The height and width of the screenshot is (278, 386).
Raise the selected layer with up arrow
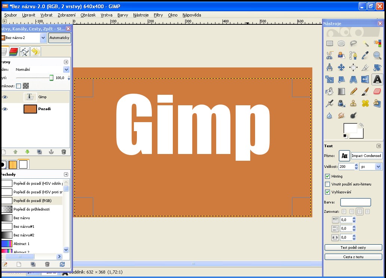click(x=15, y=152)
